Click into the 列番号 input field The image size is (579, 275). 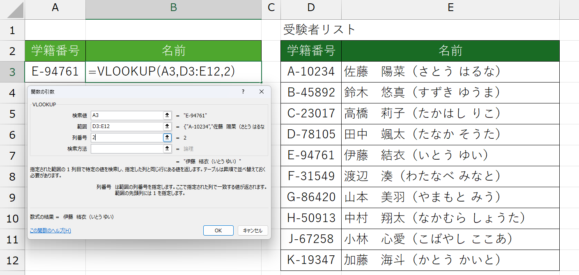[126, 137]
